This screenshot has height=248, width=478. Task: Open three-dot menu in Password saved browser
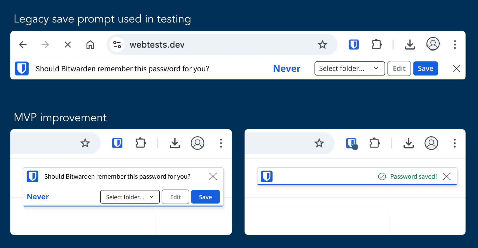point(455,143)
